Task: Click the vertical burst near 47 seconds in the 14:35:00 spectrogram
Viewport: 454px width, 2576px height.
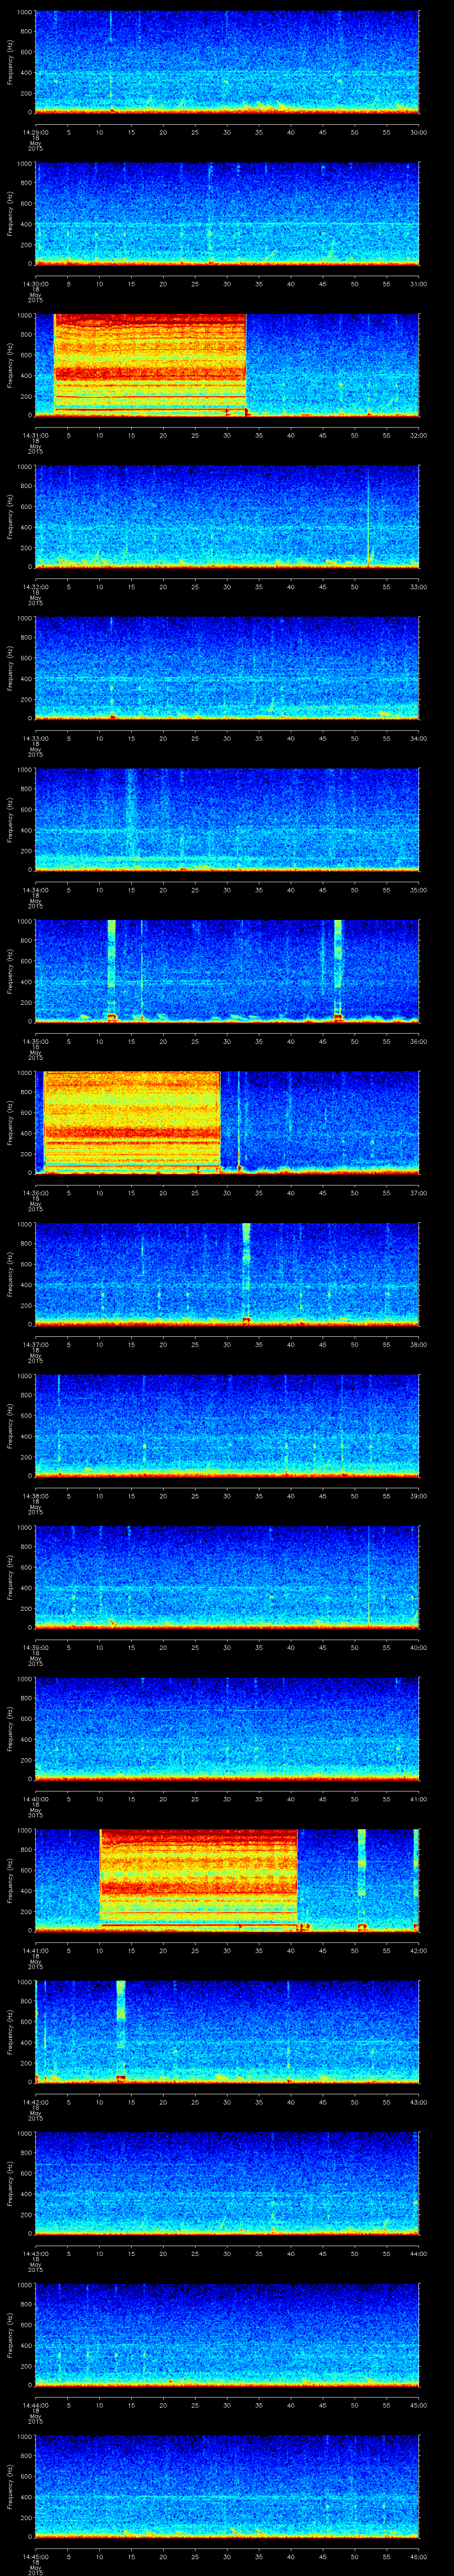Action: [x=338, y=971]
